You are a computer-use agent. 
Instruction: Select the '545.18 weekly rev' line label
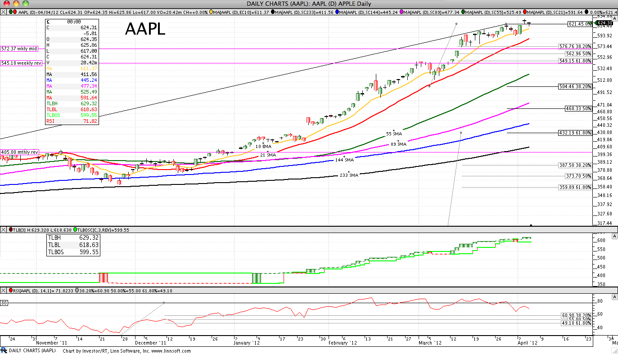pyautogui.click(x=21, y=63)
